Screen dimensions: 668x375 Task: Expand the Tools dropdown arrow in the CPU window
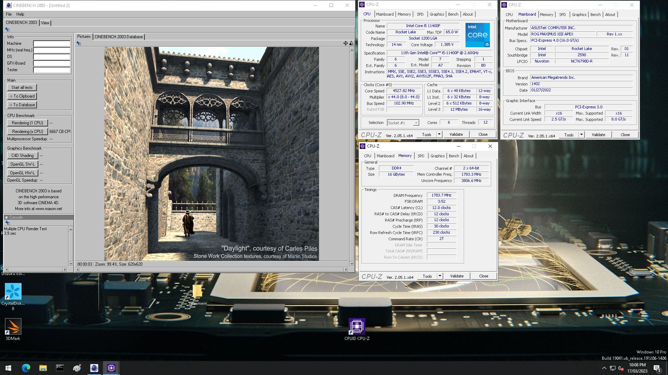pos(439,134)
